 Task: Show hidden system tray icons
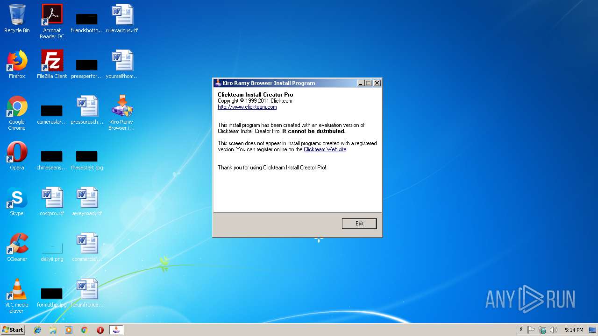point(521,330)
